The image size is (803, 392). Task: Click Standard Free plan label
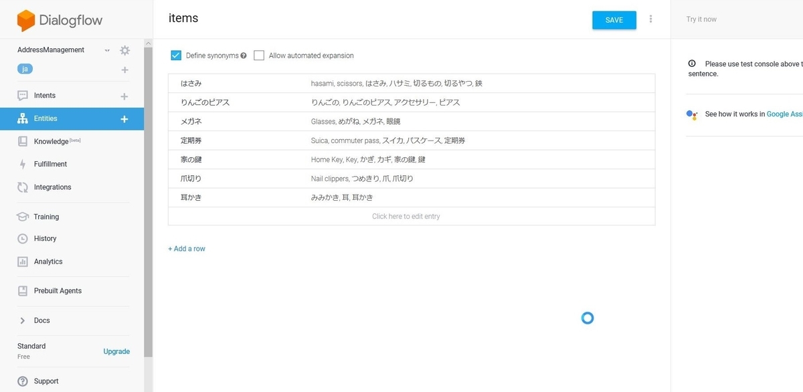(31, 351)
